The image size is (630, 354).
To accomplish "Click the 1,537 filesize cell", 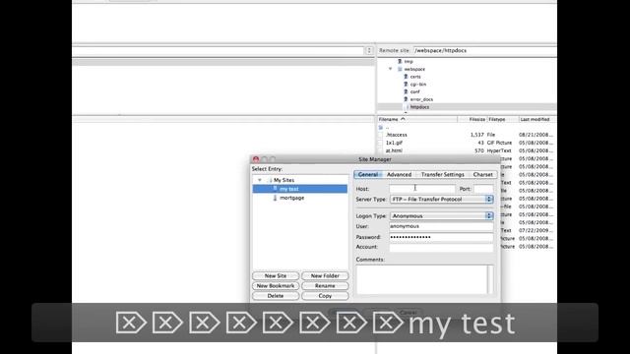I will tap(476, 135).
